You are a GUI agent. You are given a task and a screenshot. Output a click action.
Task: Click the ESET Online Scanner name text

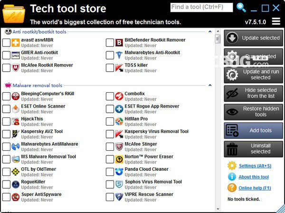[x=43, y=106]
